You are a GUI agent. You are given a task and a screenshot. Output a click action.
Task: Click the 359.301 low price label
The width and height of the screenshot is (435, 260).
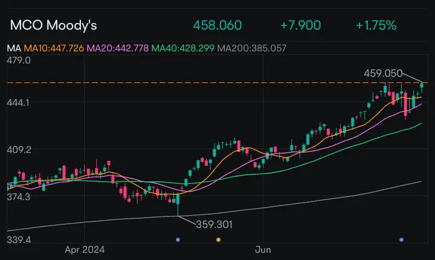coord(214,224)
